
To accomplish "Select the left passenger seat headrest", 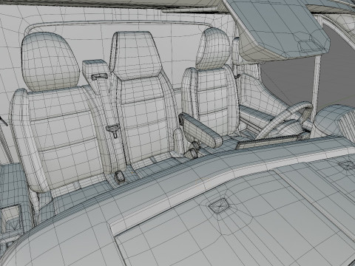I will [x=50, y=61].
